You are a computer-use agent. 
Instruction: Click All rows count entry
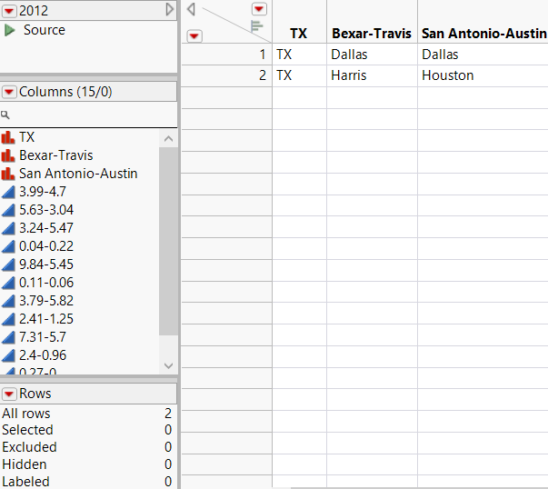click(x=86, y=414)
